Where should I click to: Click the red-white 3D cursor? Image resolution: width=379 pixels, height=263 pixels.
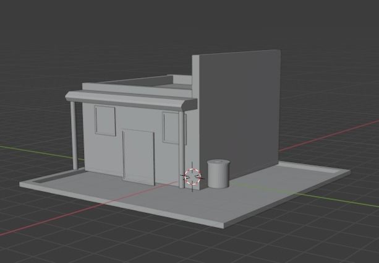(x=192, y=177)
